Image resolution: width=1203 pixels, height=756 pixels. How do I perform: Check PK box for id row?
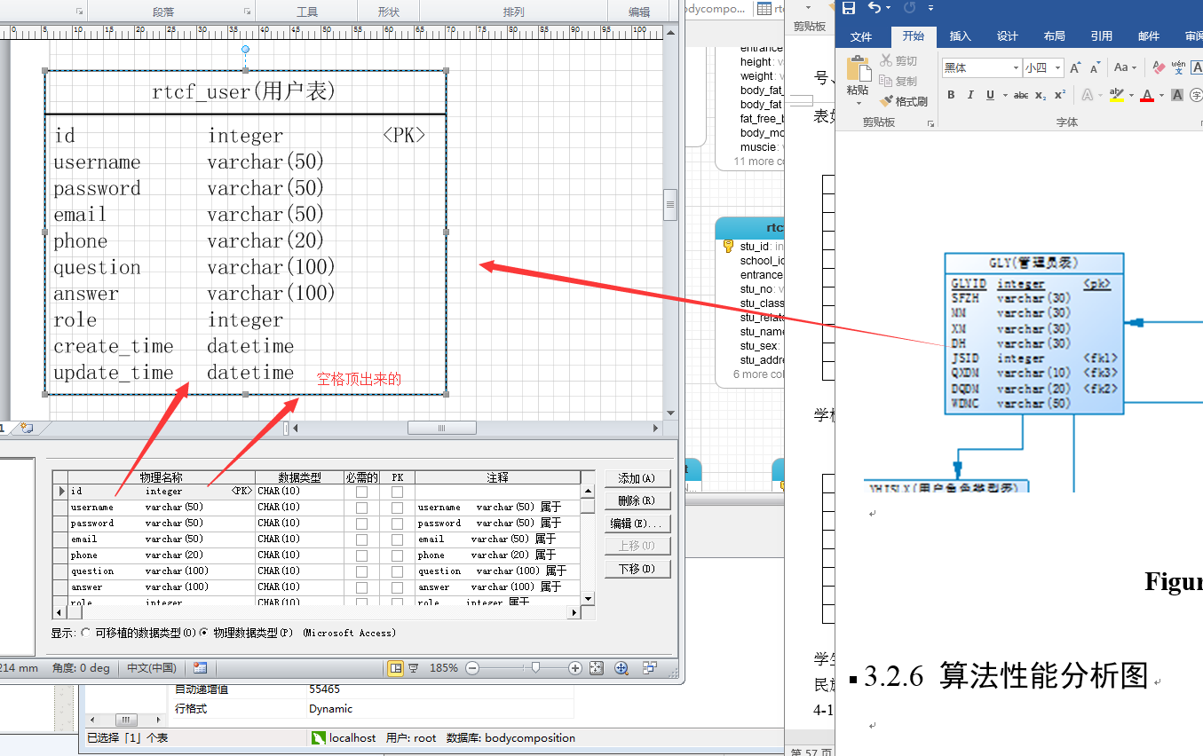397,492
